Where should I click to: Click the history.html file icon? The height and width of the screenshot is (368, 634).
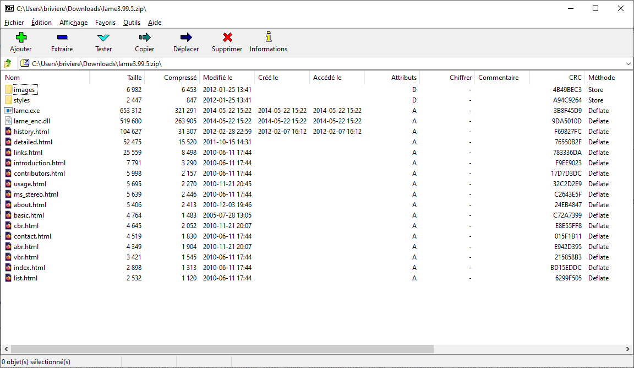tap(8, 132)
